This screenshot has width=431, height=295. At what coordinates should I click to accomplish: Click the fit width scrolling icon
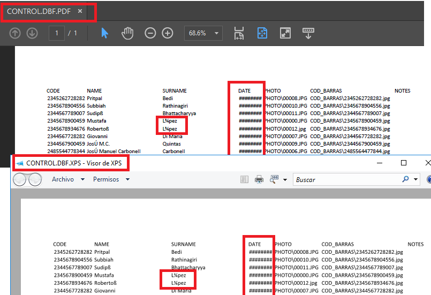click(x=239, y=33)
